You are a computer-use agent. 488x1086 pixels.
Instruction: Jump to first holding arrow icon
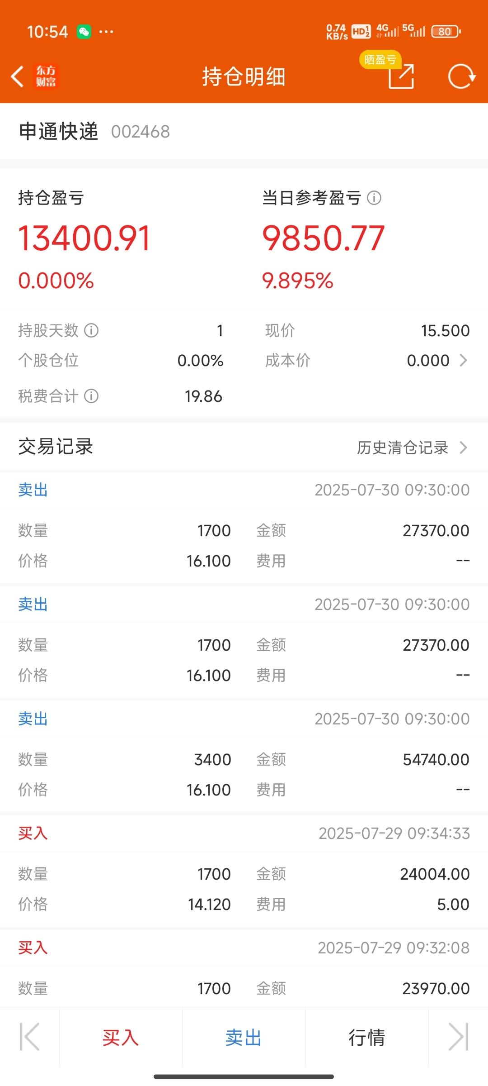tap(30, 1037)
